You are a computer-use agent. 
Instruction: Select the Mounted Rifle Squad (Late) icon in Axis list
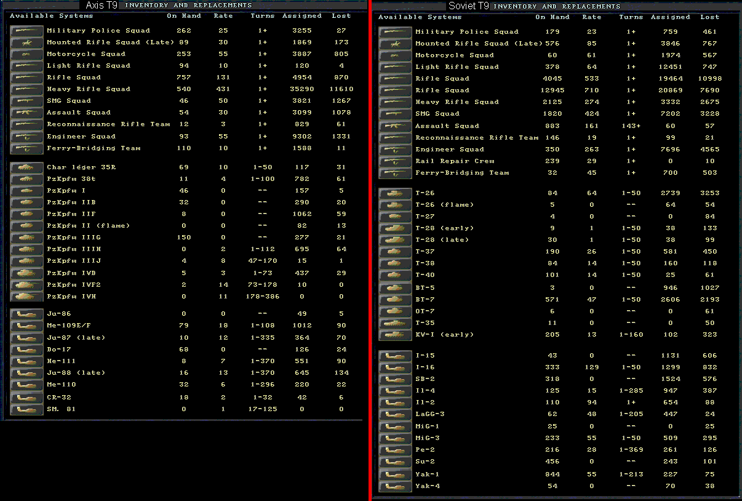click(x=26, y=42)
